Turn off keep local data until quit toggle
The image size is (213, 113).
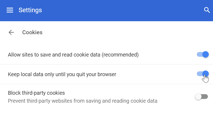[x=202, y=74]
